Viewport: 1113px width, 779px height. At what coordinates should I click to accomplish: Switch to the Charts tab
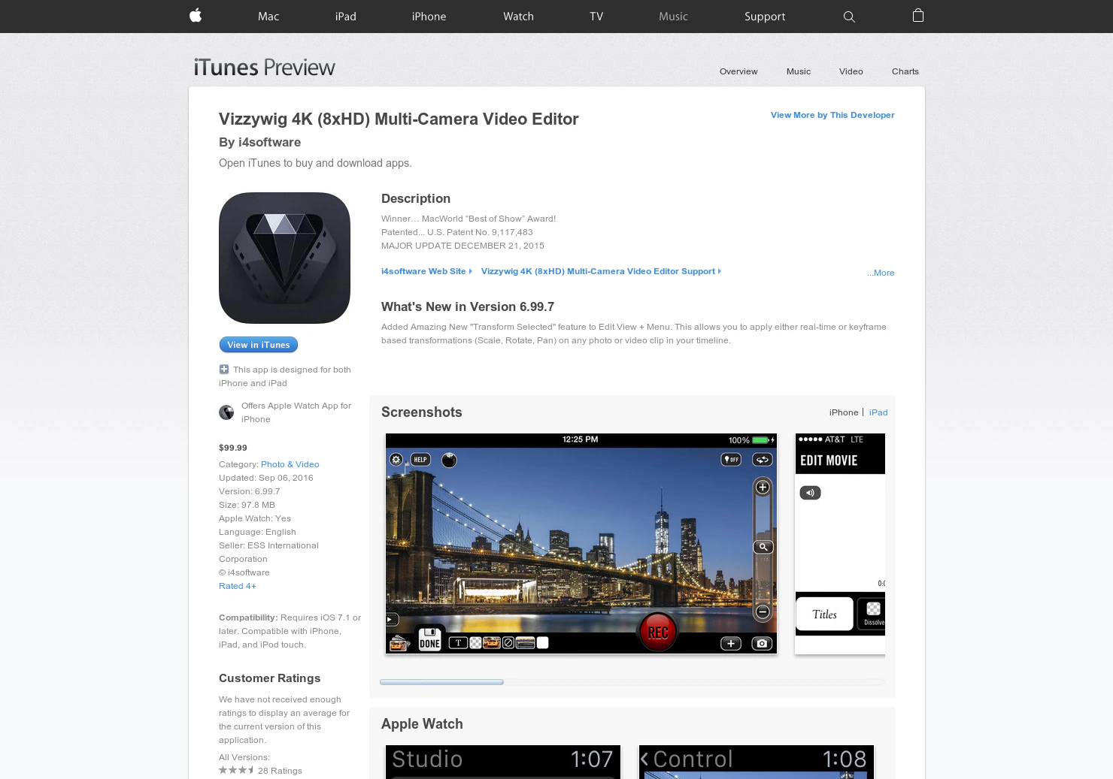[x=905, y=71]
